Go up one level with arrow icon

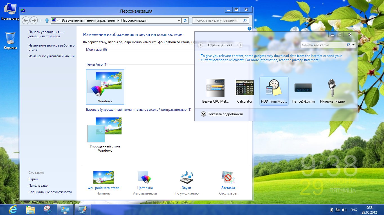point(47,20)
